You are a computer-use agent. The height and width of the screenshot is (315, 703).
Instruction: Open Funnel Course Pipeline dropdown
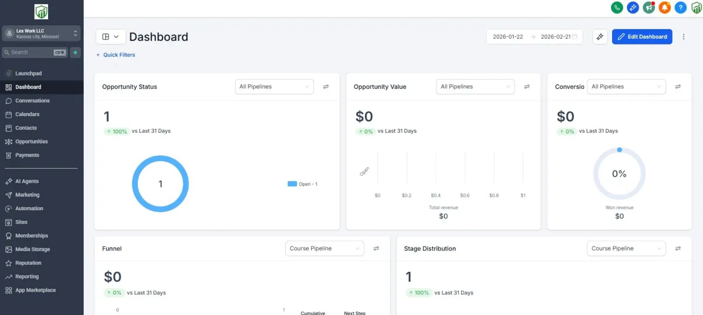tap(325, 248)
